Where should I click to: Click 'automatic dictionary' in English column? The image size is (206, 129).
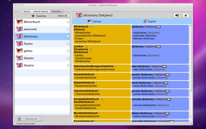(x=145, y=36)
